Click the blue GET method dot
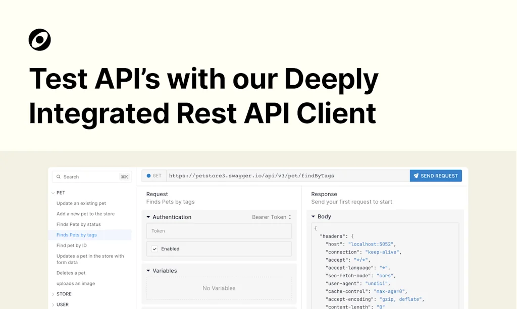Image resolution: width=517 pixels, height=309 pixels. (x=148, y=176)
